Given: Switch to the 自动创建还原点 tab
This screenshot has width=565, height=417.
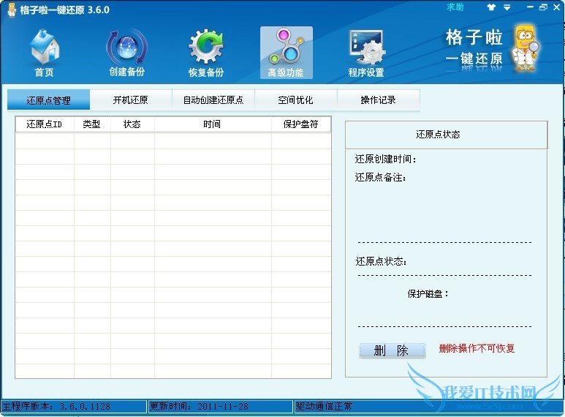Looking at the screenshot, I should pyautogui.click(x=213, y=100).
